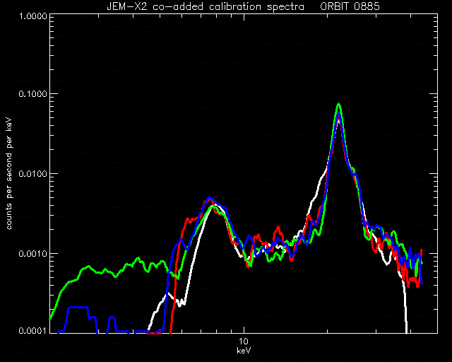Click the blue peak of the left hump
This screenshot has height=362, width=452.
[210, 198]
